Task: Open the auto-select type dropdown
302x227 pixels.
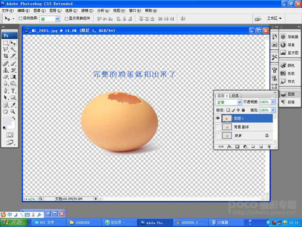Action: 57,19
